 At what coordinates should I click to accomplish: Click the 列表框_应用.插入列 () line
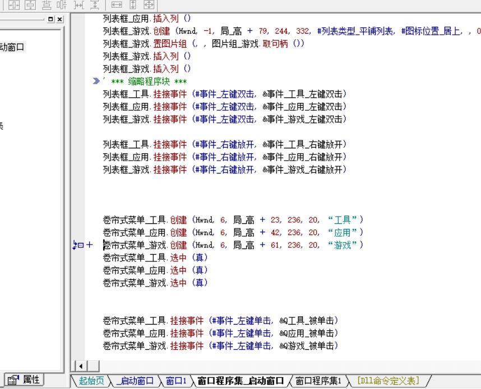point(147,18)
